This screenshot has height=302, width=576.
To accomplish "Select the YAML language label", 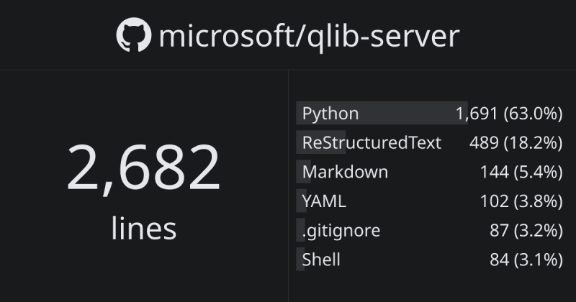I will 324,201.
